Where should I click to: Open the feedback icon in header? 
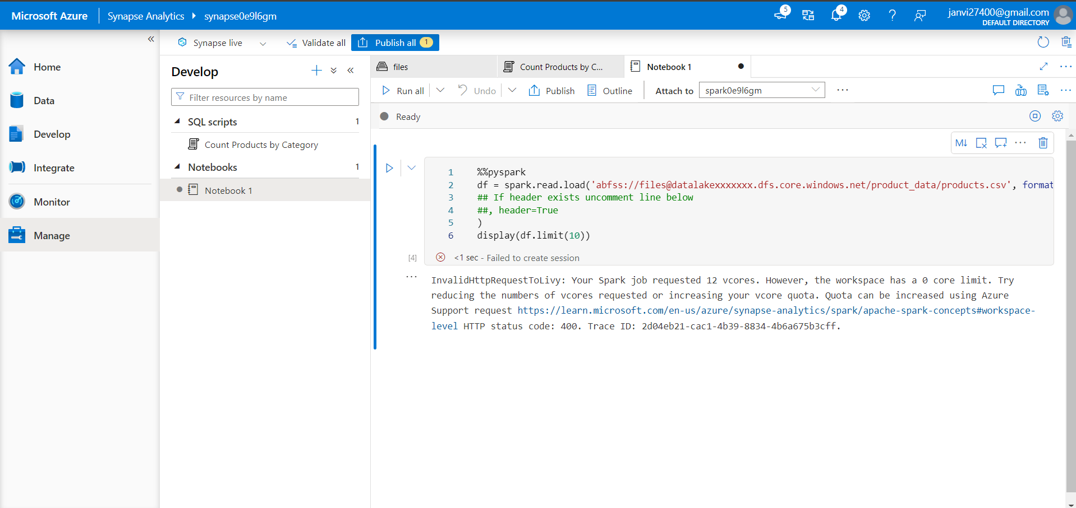point(919,16)
